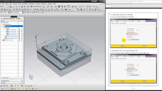Viewport: 162px width, 91px height.
Task: Open the Help menu in NX
Action: coord(55,4)
